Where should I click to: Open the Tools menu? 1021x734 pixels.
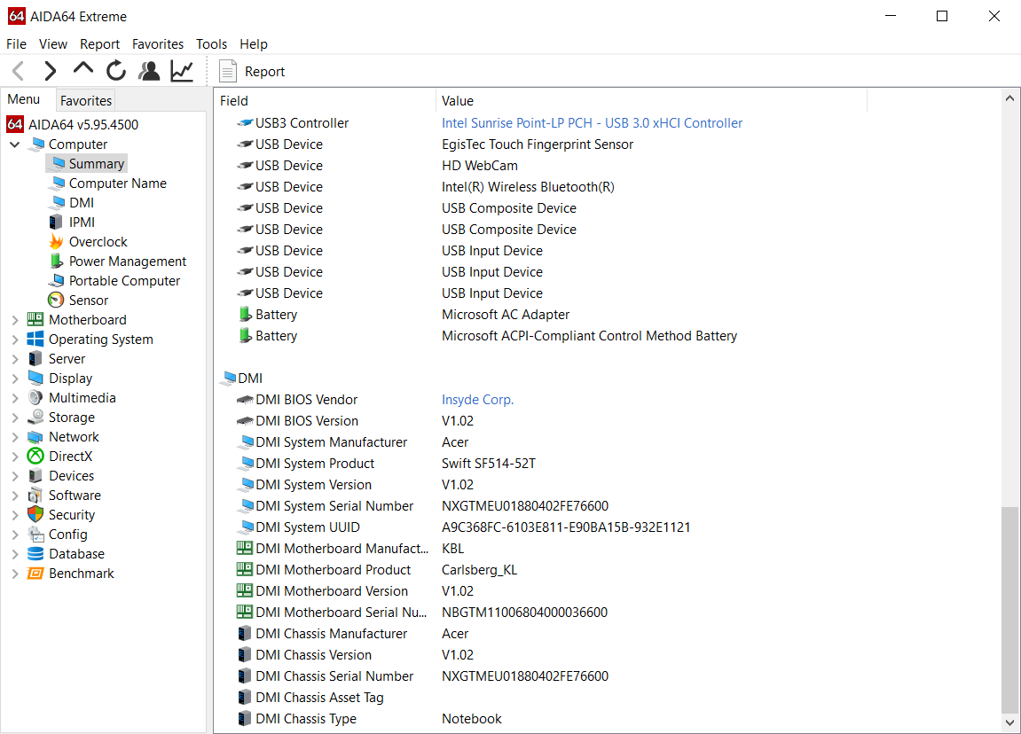point(212,43)
